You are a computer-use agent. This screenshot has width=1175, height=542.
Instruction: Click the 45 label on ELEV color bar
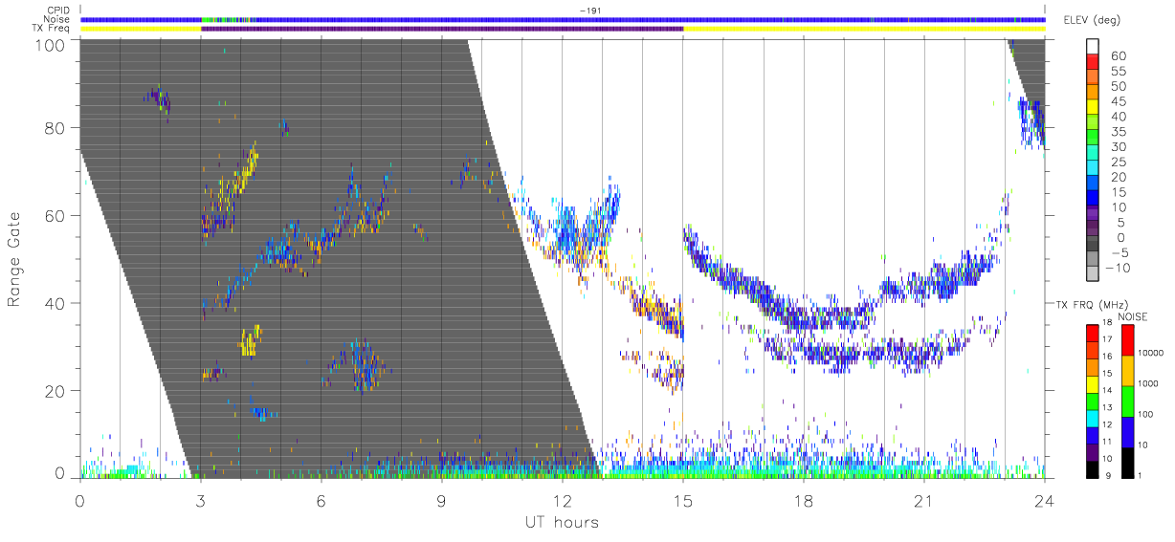coord(1119,101)
